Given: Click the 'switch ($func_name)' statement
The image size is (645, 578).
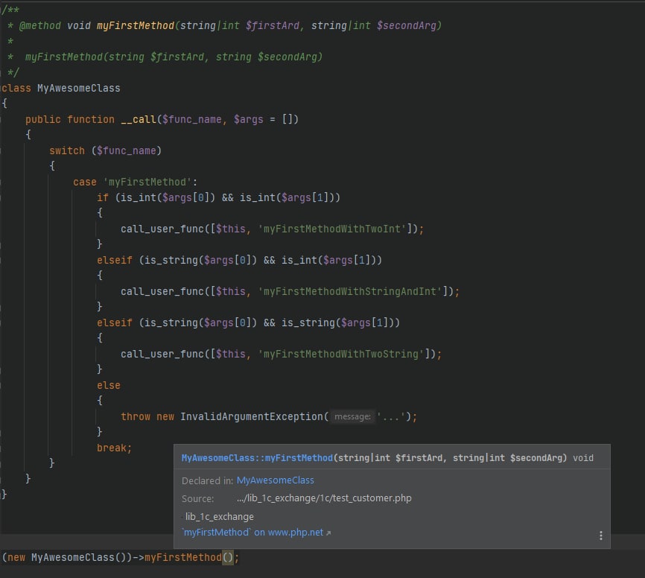Looking at the screenshot, I should coord(105,150).
